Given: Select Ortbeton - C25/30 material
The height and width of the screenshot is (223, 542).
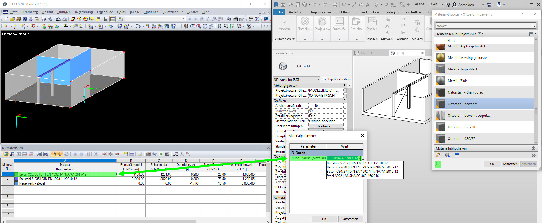Looking at the screenshot, I should (x=484, y=127).
